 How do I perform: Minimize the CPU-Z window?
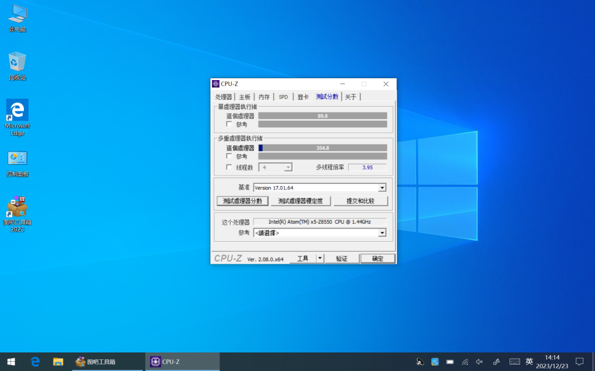point(342,83)
